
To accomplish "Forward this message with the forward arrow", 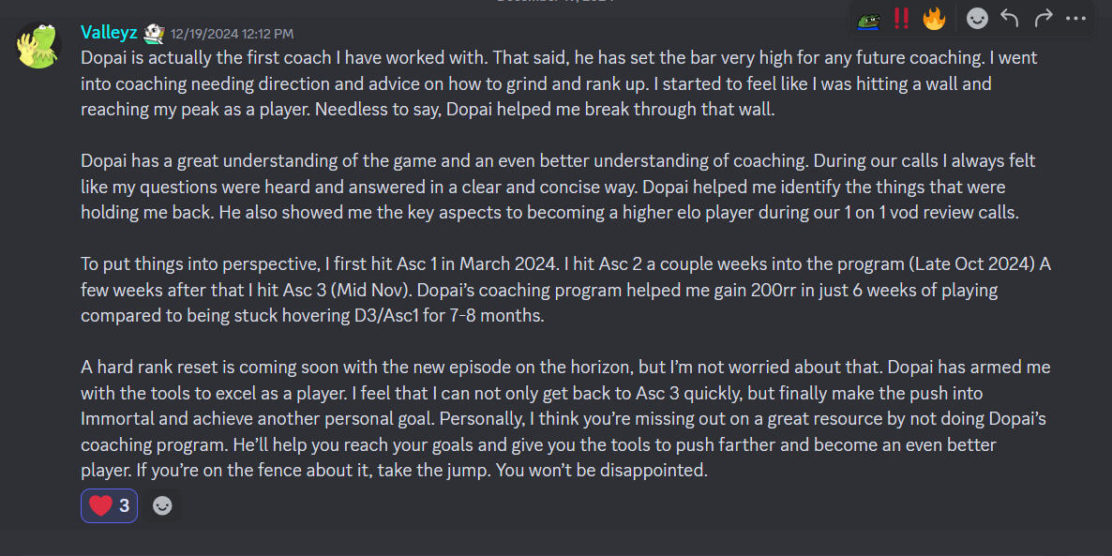I will tap(1043, 18).
